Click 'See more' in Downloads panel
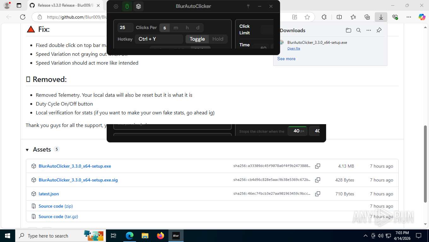Image resolution: width=429 pixels, height=242 pixels. pyautogui.click(x=286, y=59)
